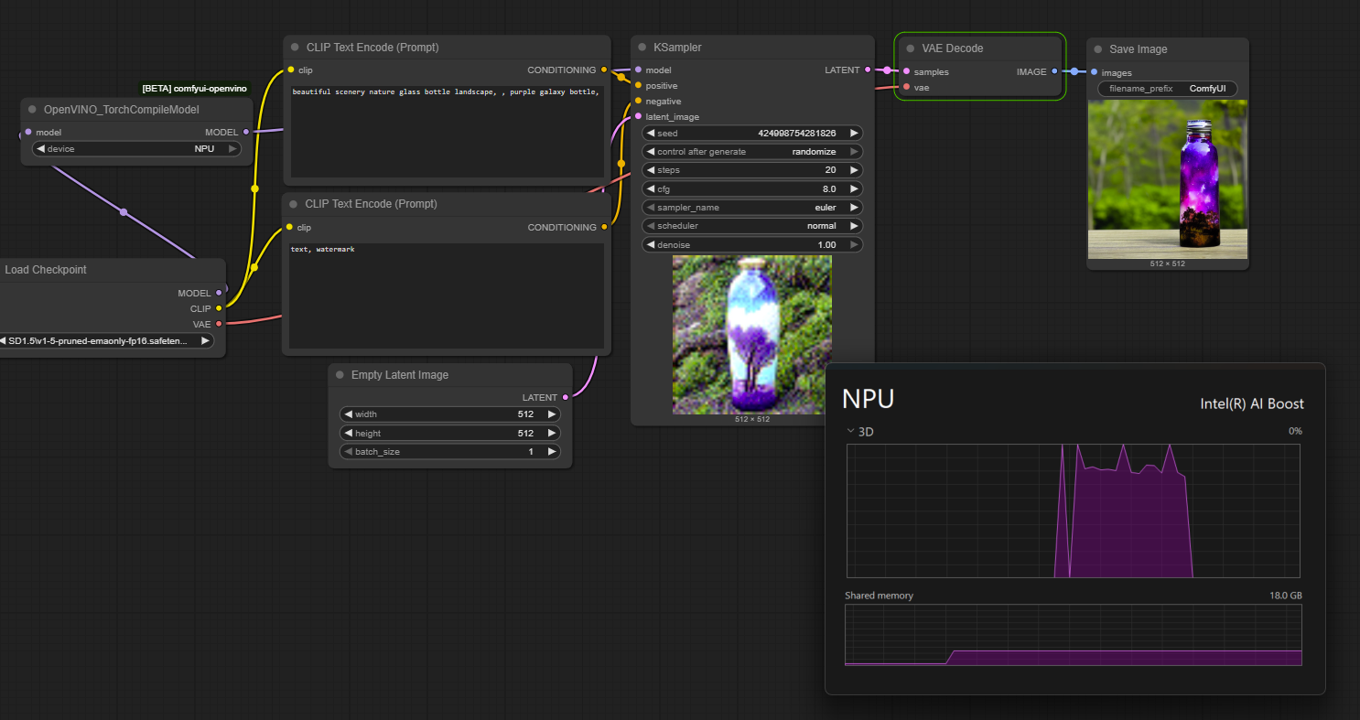
Task: Click the seed value 424998754281826
Action: tap(796, 134)
